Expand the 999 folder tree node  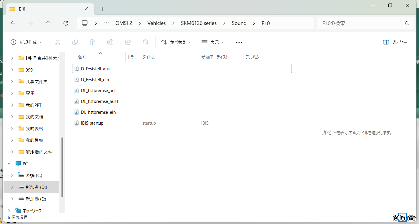point(12,70)
